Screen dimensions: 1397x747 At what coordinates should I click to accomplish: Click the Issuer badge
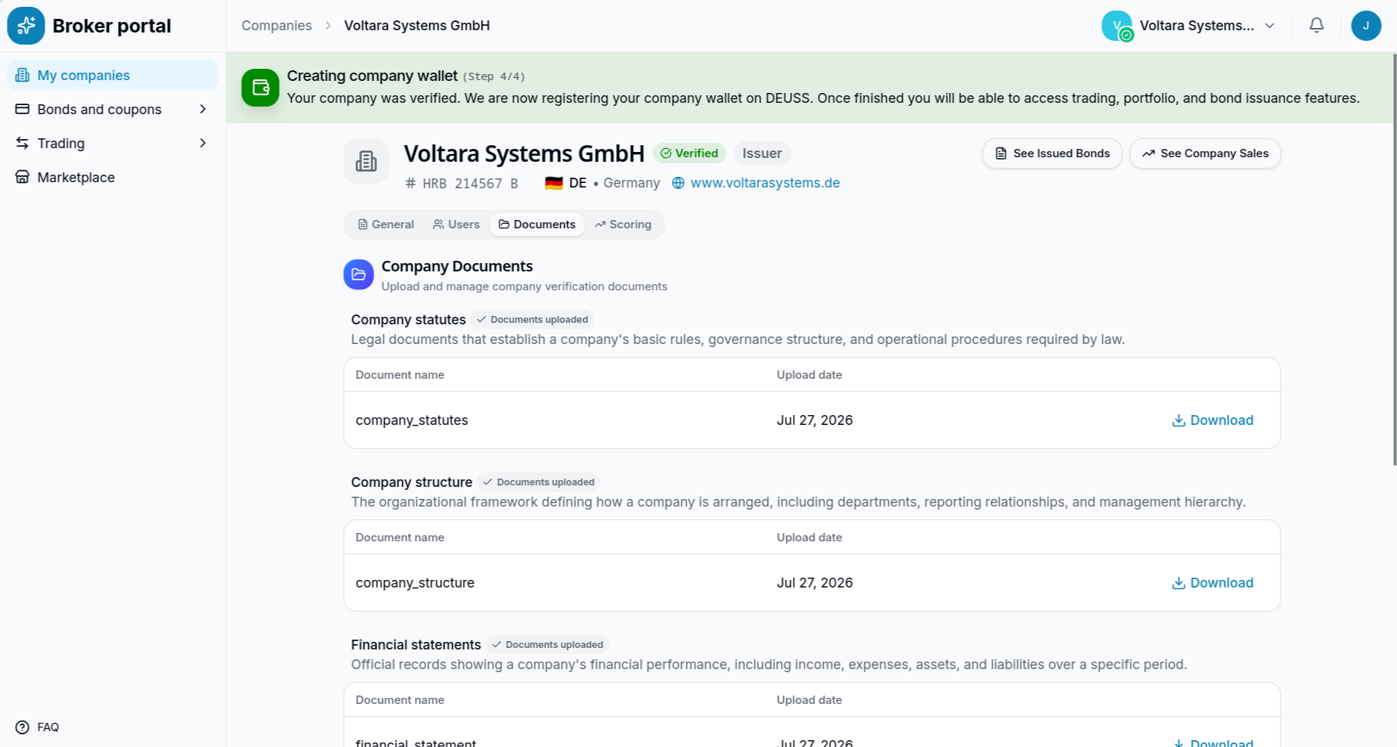point(762,153)
